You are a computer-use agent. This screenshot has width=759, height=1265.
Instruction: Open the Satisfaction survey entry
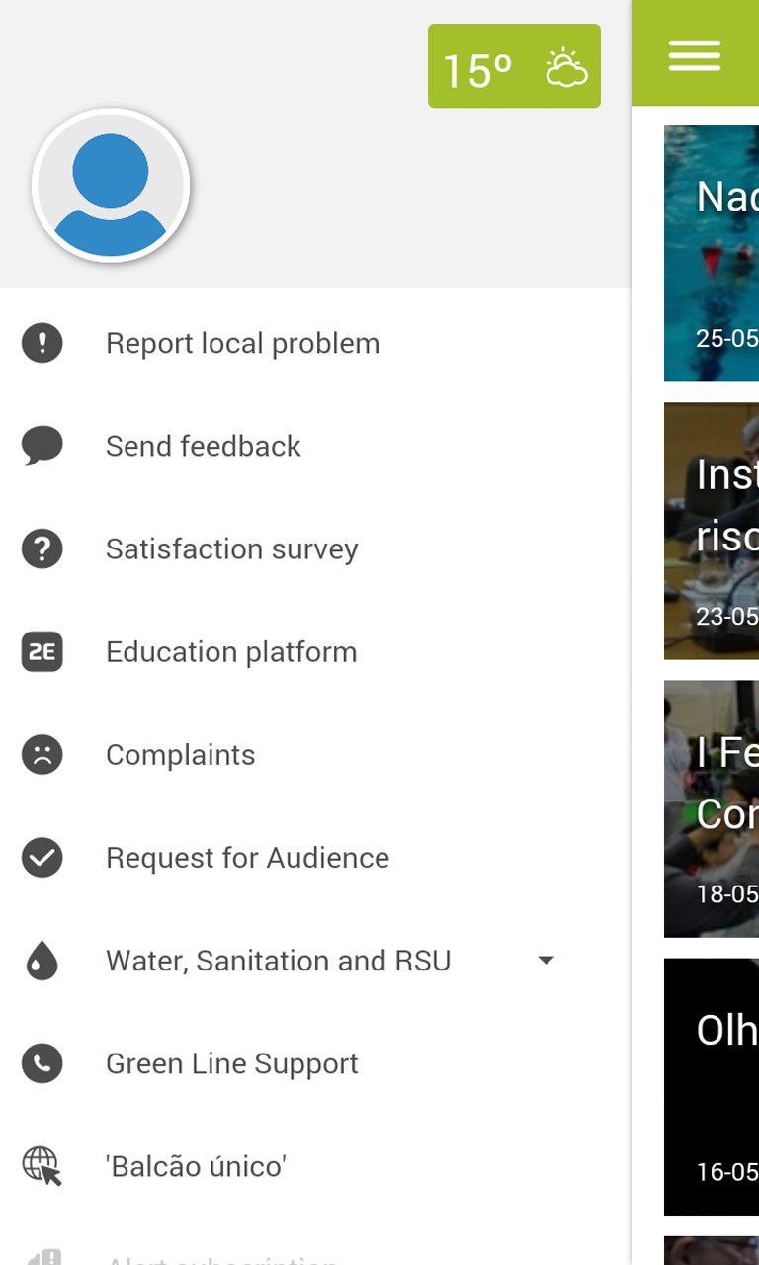click(x=231, y=548)
